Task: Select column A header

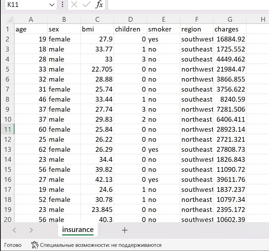Action: 31,19
